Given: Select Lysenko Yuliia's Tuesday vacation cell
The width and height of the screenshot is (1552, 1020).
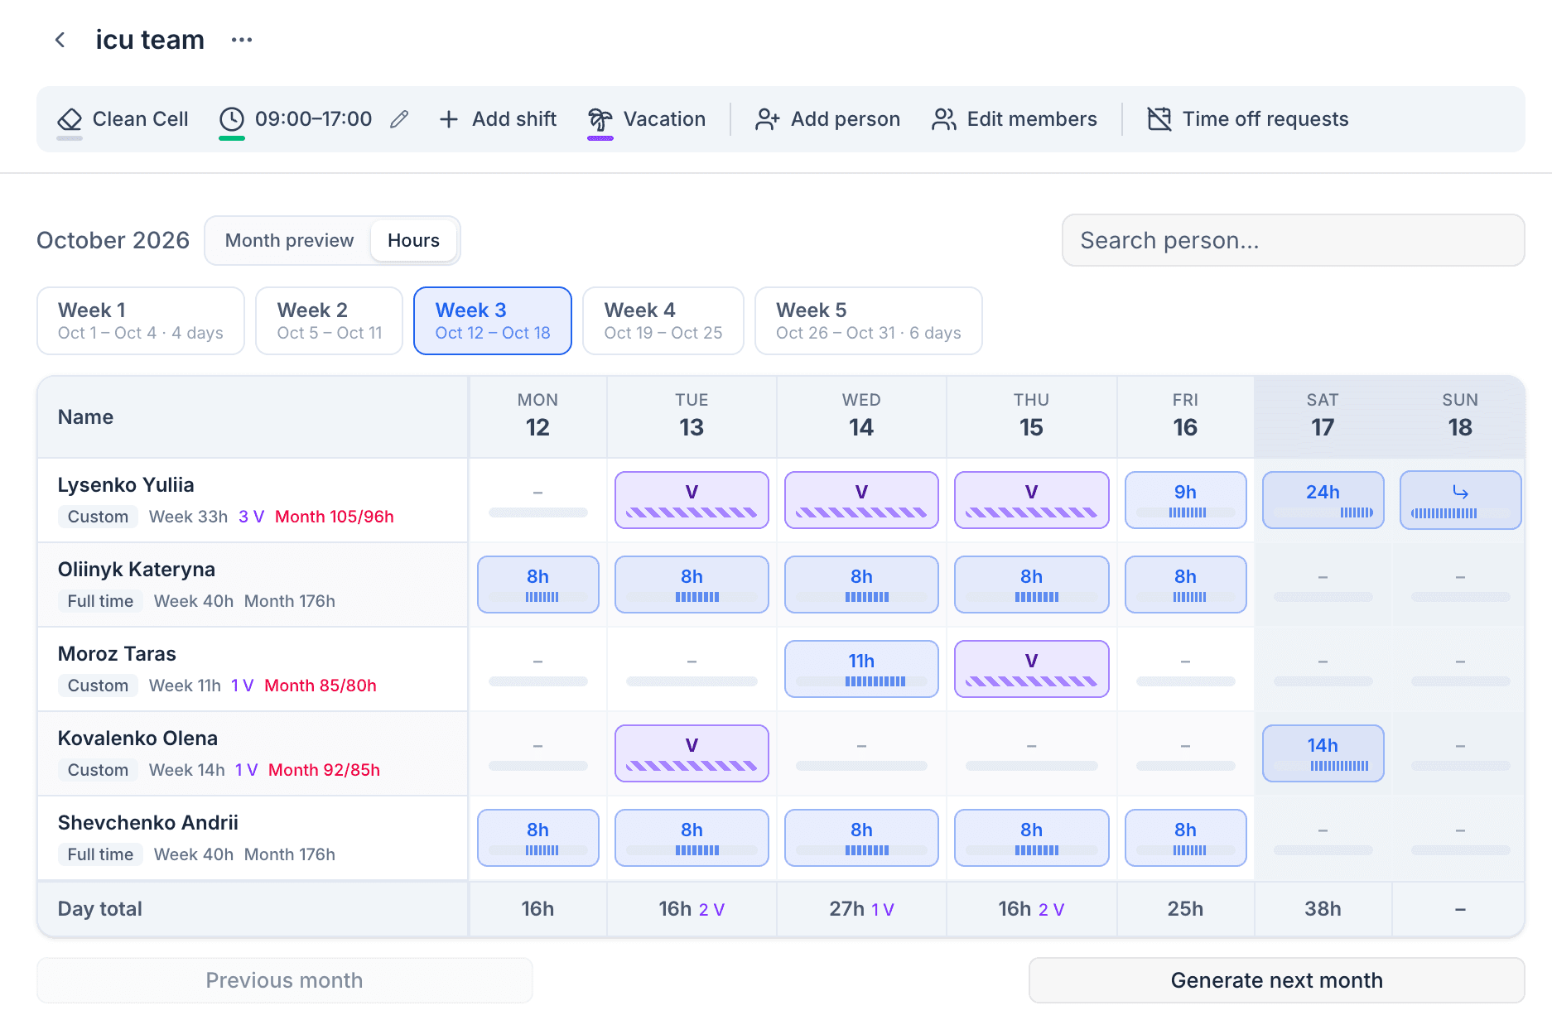Looking at the screenshot, I should click(x=692, y=500).
